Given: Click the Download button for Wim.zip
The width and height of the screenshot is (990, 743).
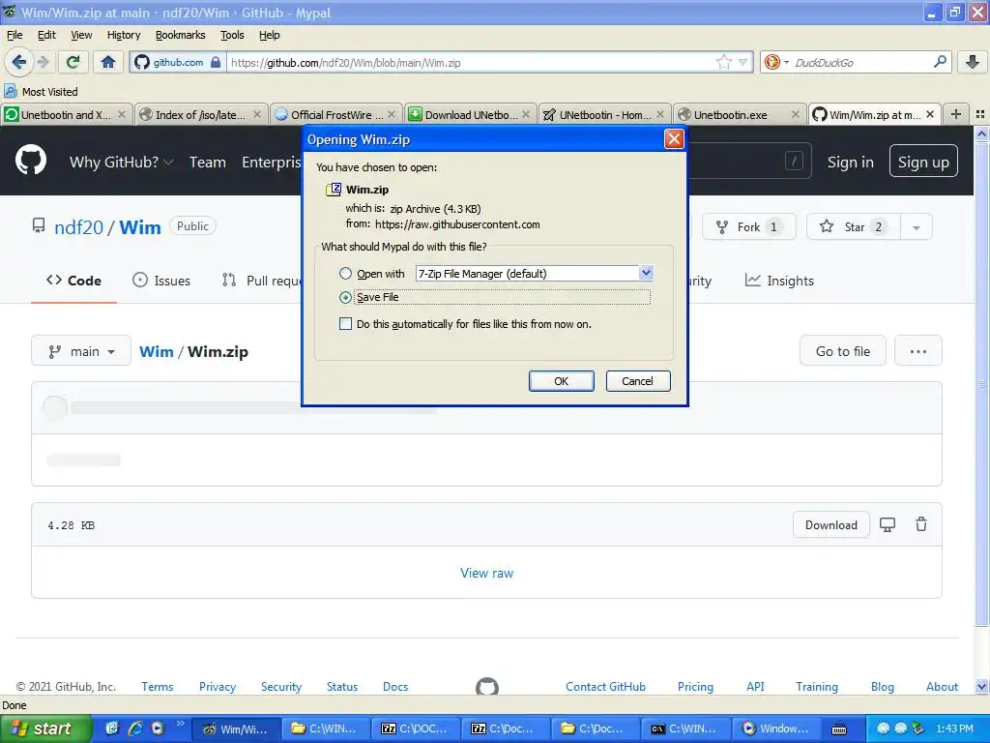Looking at the screenshot, I should [830, 524].
